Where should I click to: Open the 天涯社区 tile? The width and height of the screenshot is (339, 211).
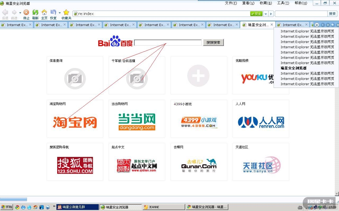[x=261, y=162]
